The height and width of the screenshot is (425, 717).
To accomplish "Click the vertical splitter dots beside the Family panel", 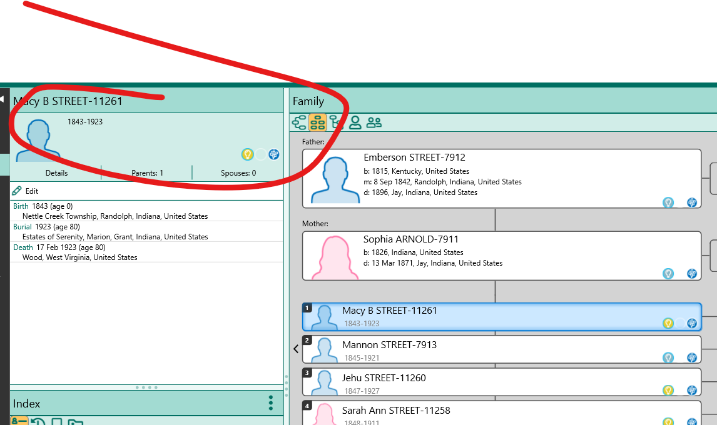I will coord(287,386).
